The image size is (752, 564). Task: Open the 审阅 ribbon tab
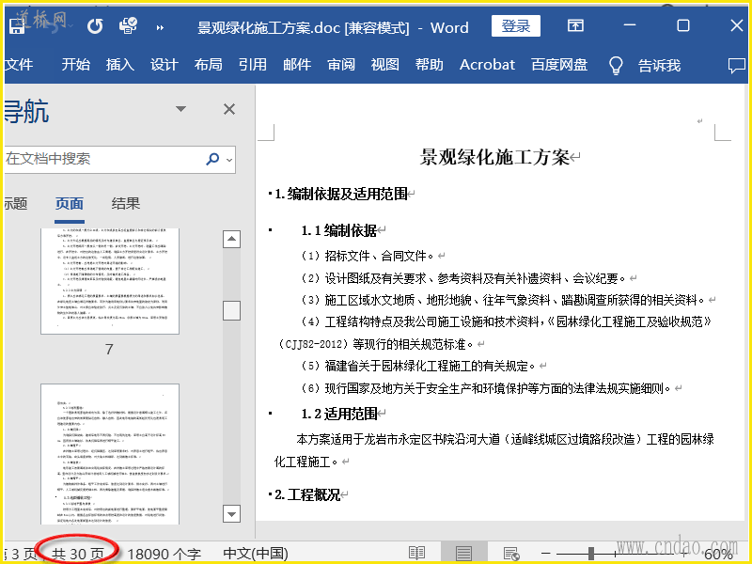point(341,64)
